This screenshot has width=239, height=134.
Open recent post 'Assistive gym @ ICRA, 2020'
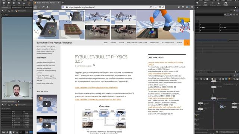(46, 66)
